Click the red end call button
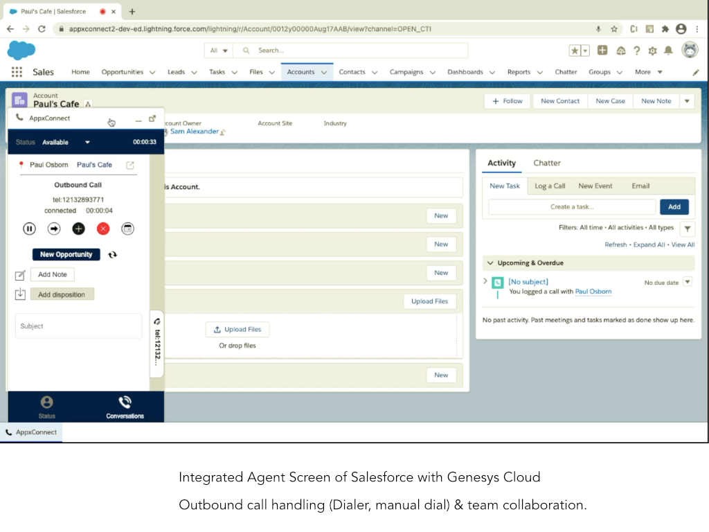This screenshot has width=709, height=532. pos(103,229)
